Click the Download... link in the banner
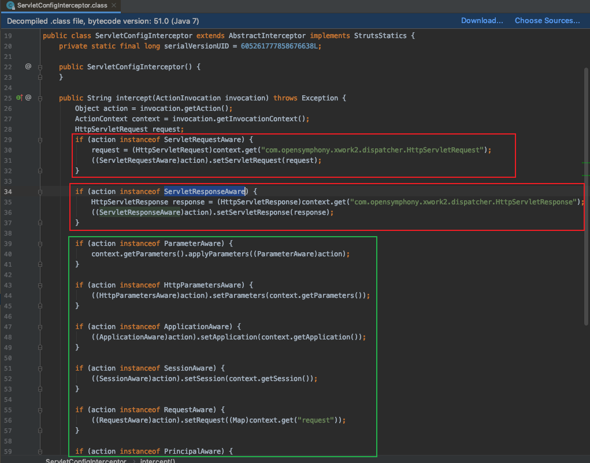This screenshot has width=590, height=463. tap(482, 21)
